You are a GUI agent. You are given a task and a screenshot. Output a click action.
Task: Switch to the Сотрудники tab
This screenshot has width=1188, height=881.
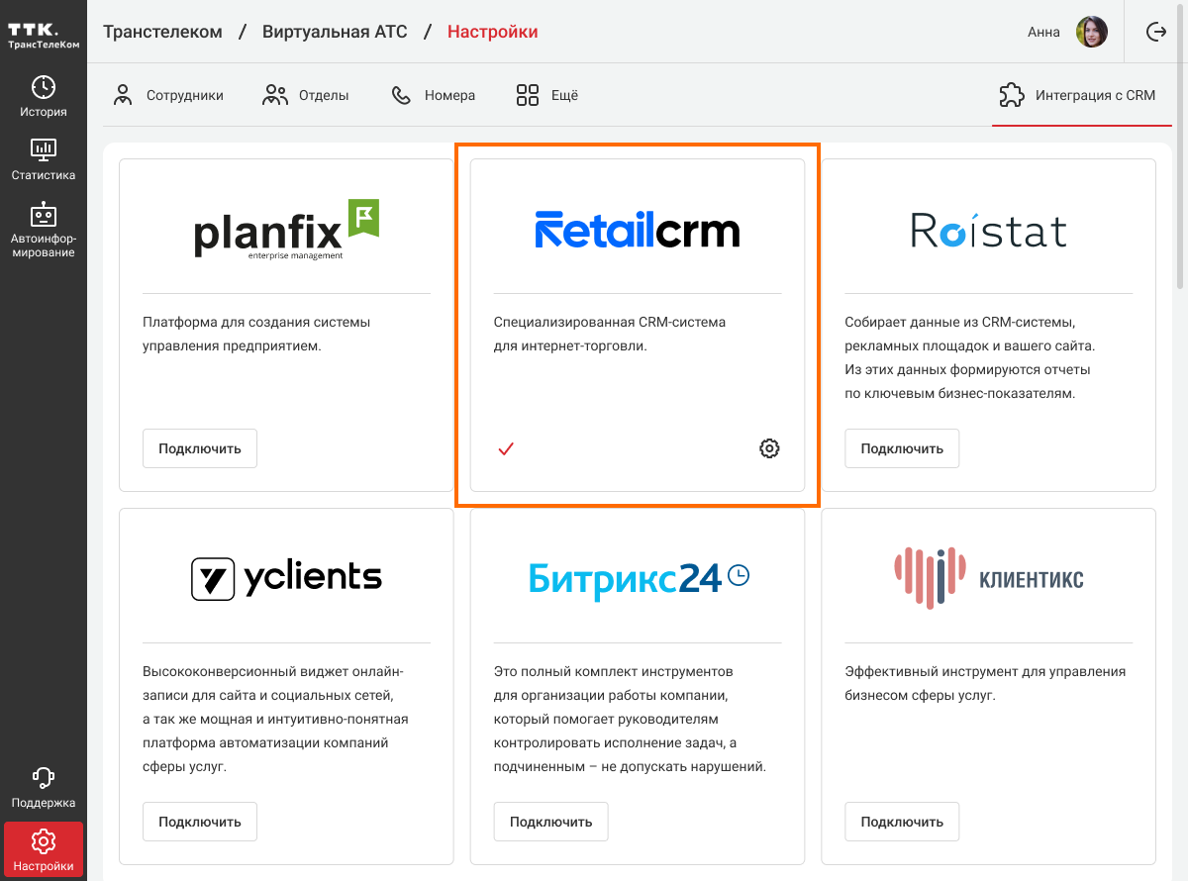pyautogui.click(x=168, y=96)
